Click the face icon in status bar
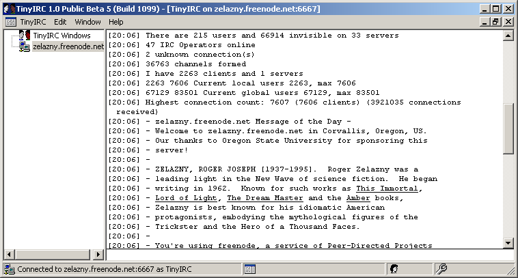Viewport: 518px width, 278px height. coord(394,269)
